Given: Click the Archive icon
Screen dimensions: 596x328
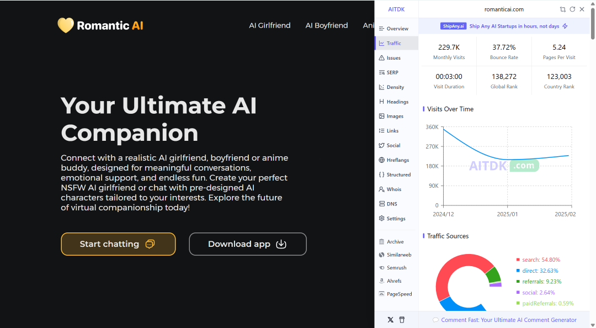Looking at the screenshot, I should [382, 242].
